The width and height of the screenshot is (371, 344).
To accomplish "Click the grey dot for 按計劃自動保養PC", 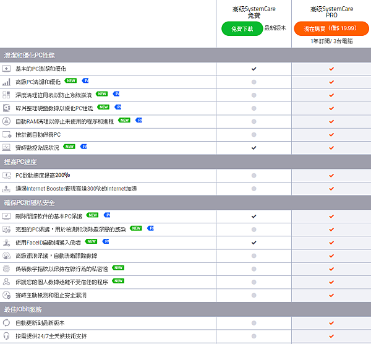I will (x=254, y=134).
